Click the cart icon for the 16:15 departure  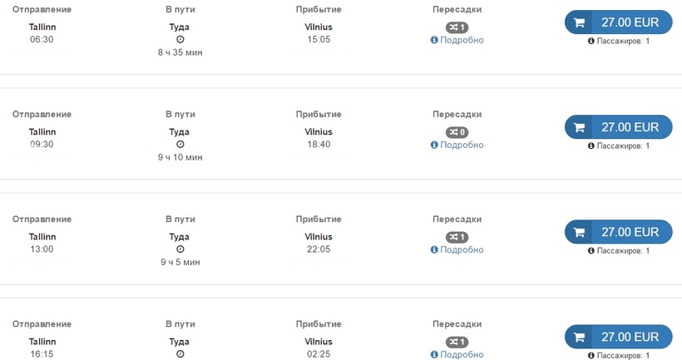pyautogui.click(x=579, y=337)
